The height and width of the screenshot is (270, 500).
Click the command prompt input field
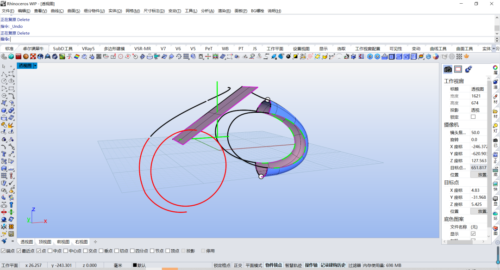tap(252, 39)
